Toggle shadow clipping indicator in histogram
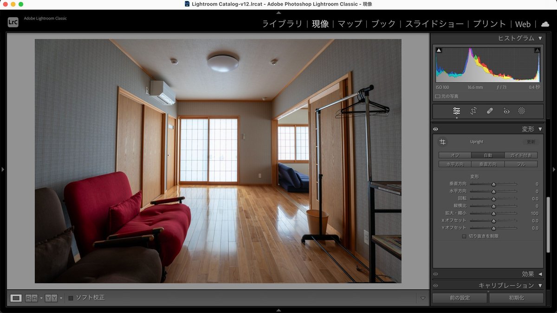 tap(439, 50)
